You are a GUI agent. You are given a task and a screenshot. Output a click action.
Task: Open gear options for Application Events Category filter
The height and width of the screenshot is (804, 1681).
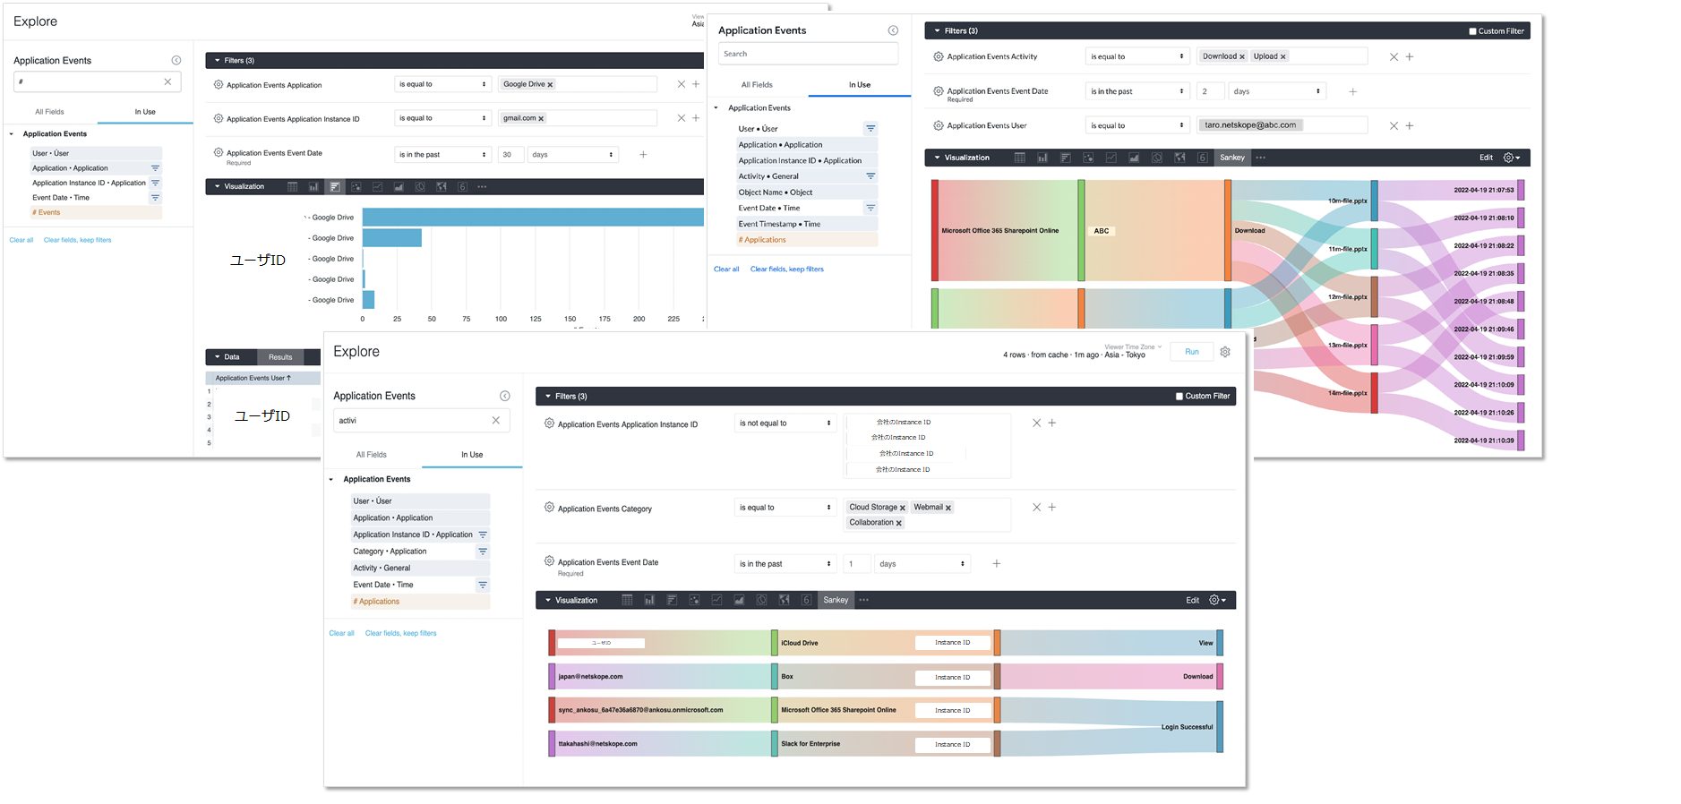549,508
